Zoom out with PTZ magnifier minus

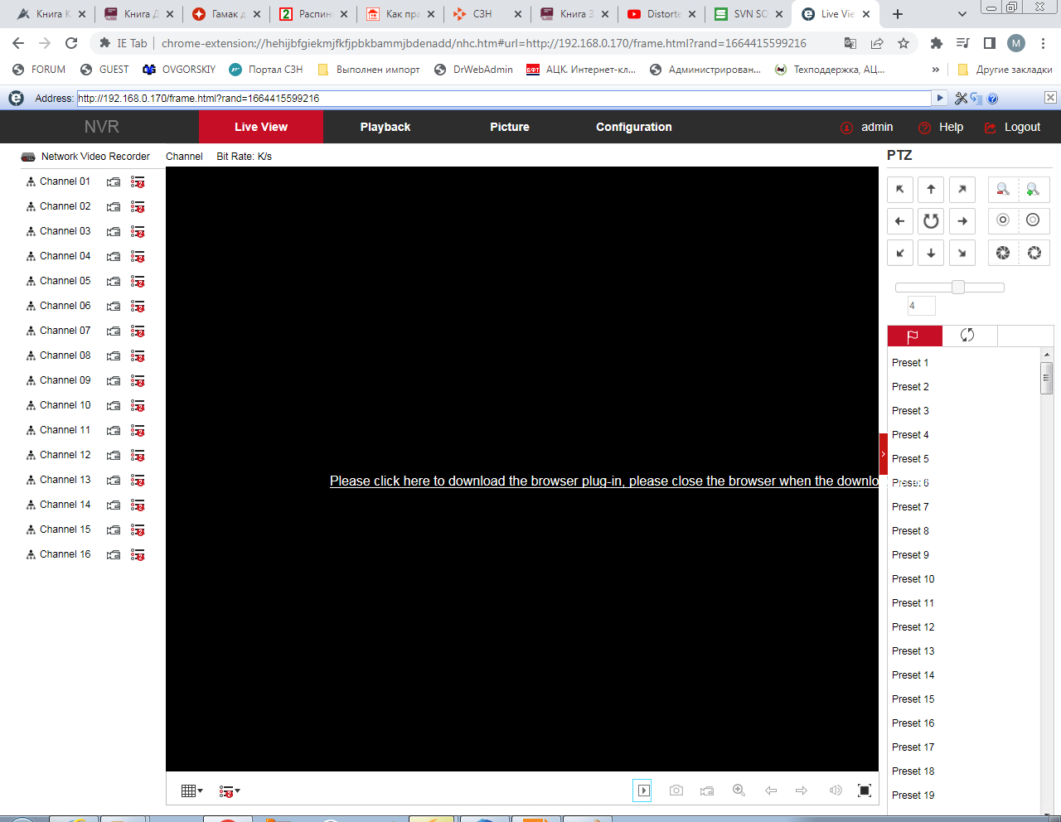pyautogui.click(x=1003, y=190)
